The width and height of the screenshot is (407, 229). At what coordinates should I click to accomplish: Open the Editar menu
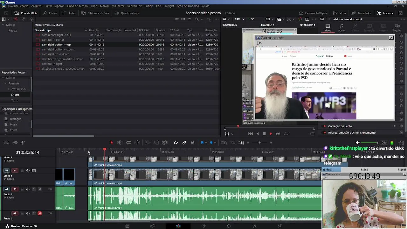(x=48, y=6)
